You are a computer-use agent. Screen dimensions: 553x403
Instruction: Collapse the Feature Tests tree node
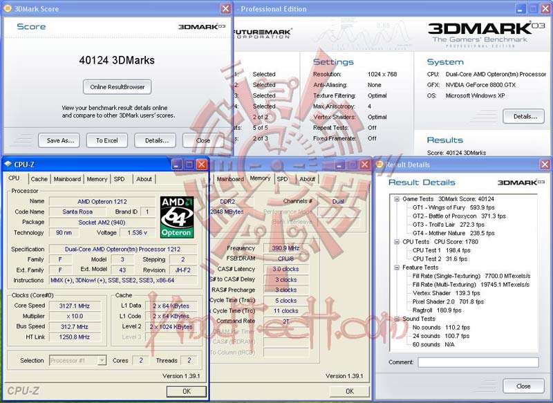[x=396, y=268]
